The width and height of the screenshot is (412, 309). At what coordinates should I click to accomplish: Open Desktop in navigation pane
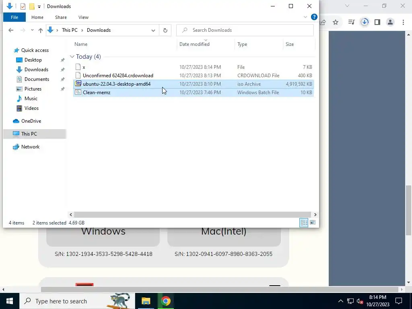pyautogui.click(x=33, y=60)
